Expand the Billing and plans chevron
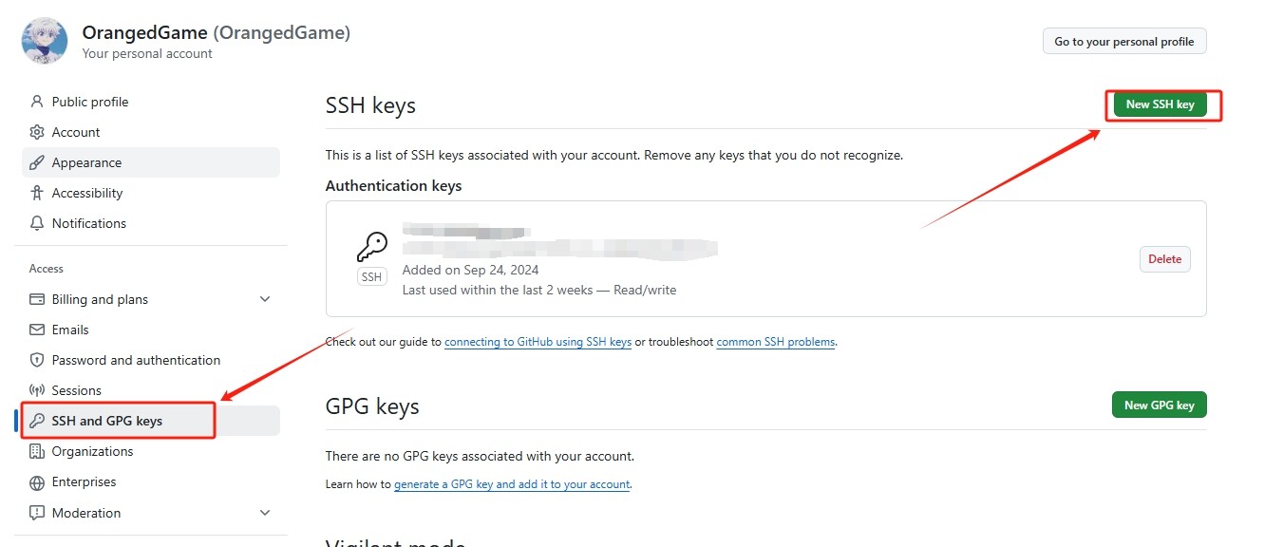The image size is (1283, 547). click(265, 299)
